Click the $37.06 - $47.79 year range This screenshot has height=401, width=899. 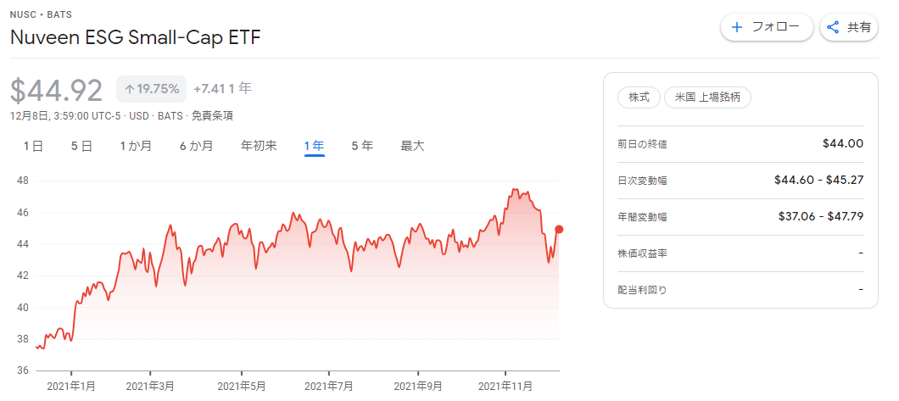pos(821,216)
